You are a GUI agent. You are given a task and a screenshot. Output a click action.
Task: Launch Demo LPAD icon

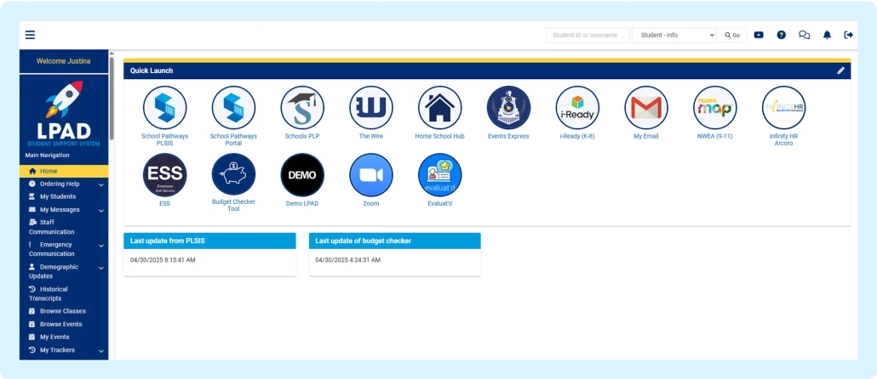coord(302,175)
